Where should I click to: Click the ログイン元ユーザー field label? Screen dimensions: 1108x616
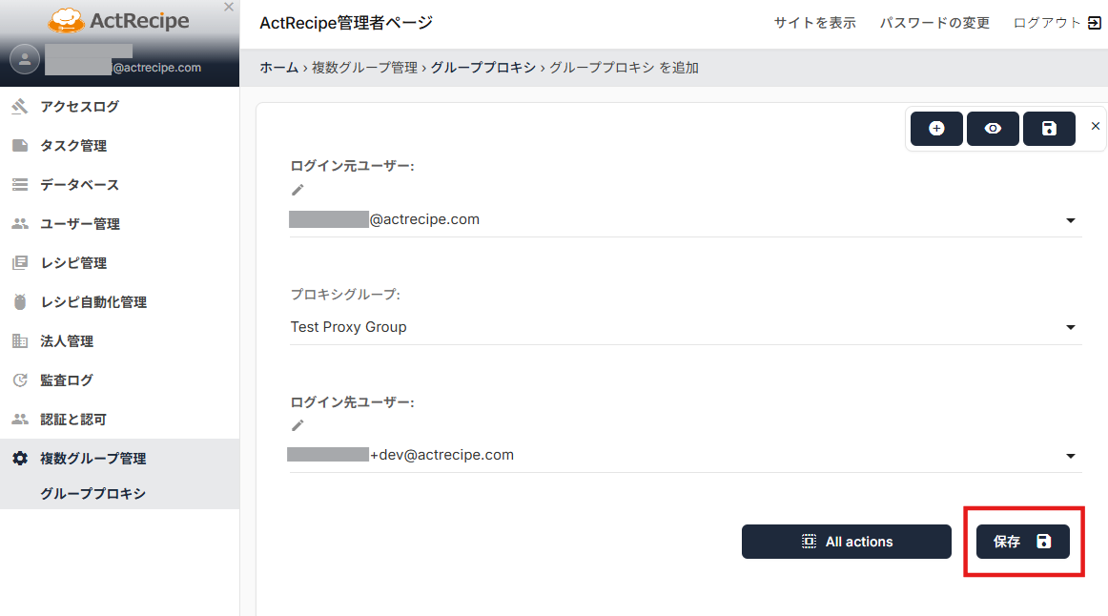(352, 166)
